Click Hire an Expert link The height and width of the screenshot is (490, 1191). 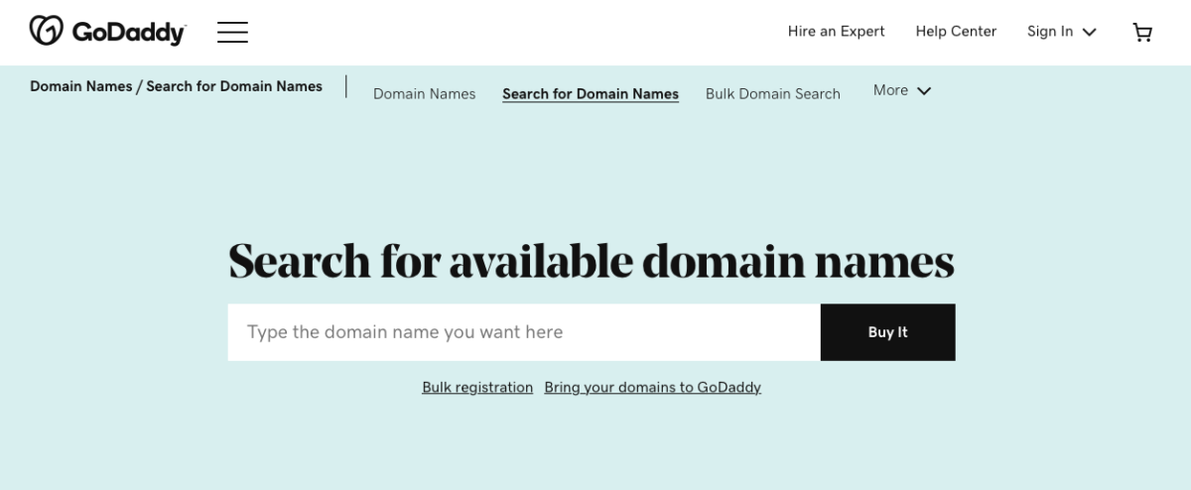pos(836,32)
